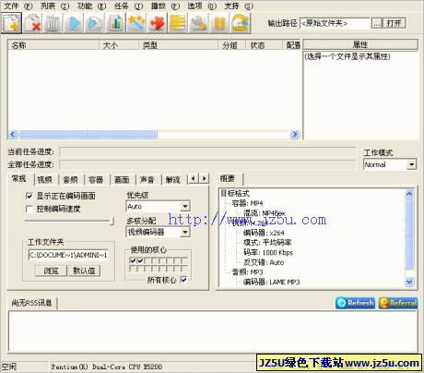Click the bar chart statistics icon
The image size is (424, 373).
(115, 23)
